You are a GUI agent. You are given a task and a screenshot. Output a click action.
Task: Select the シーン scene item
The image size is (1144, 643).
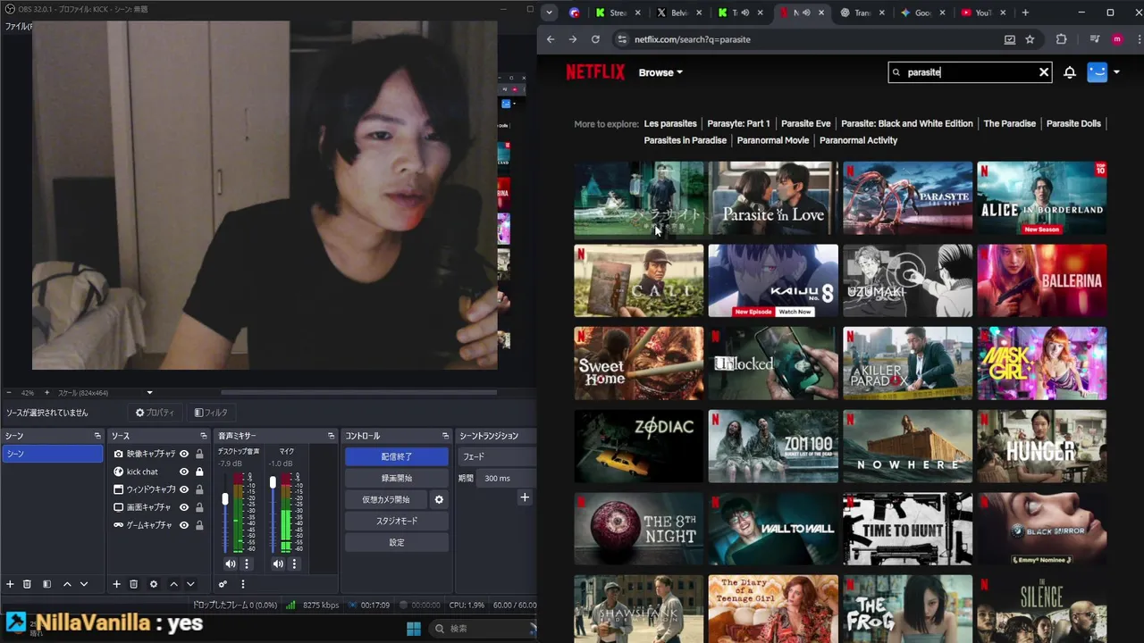(53, 454)
